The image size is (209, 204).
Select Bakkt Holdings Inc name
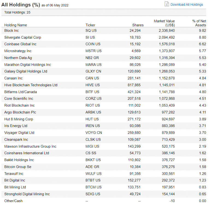(x=19, y=160)
